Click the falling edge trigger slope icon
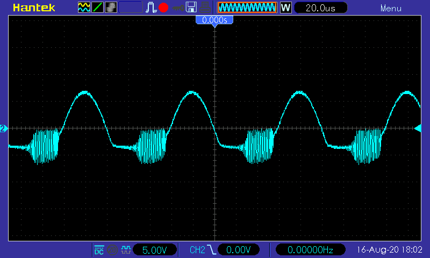The width and height of the screenshot is (430, 258). (212, 250)
